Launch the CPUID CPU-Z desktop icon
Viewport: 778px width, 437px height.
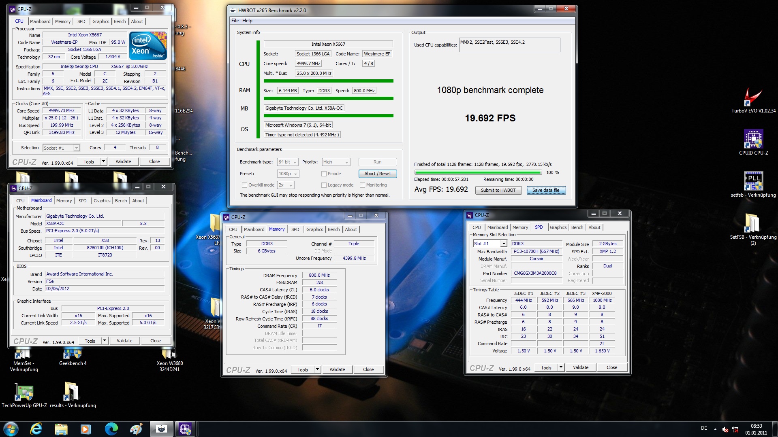pos(753,142)
